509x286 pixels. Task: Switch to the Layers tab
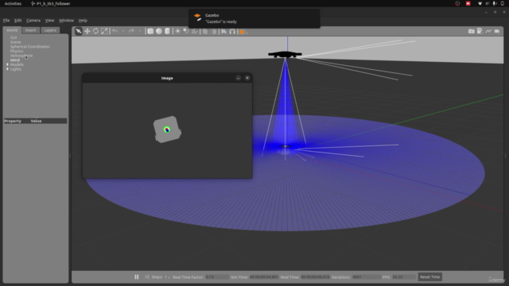click(x=50, y=30)
